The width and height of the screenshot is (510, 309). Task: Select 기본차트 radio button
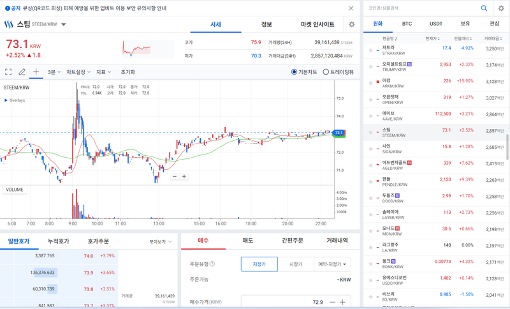pyautogui.click(x=294, y=72)
